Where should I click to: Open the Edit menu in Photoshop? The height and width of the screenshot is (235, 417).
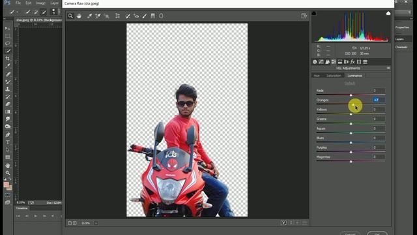click(28, 3)
